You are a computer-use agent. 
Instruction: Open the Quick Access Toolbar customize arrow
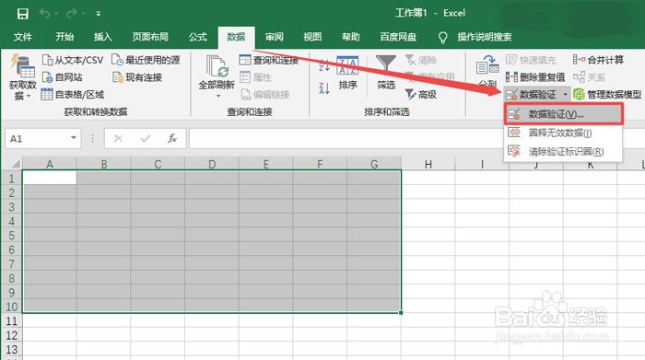(99, 14)
